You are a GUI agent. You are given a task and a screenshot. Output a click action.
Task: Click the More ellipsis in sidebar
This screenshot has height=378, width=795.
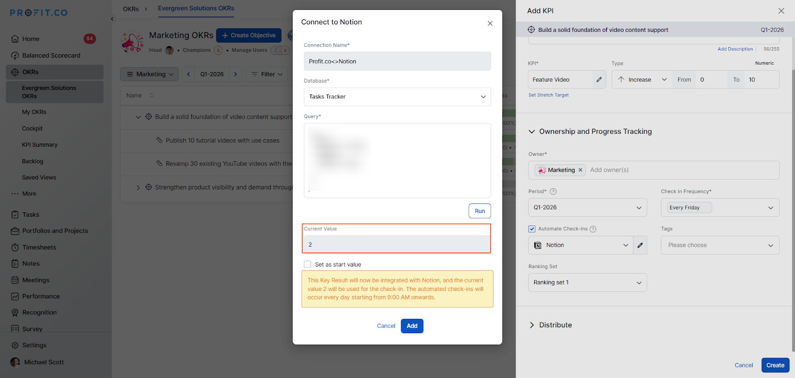(x=15, y=194)
